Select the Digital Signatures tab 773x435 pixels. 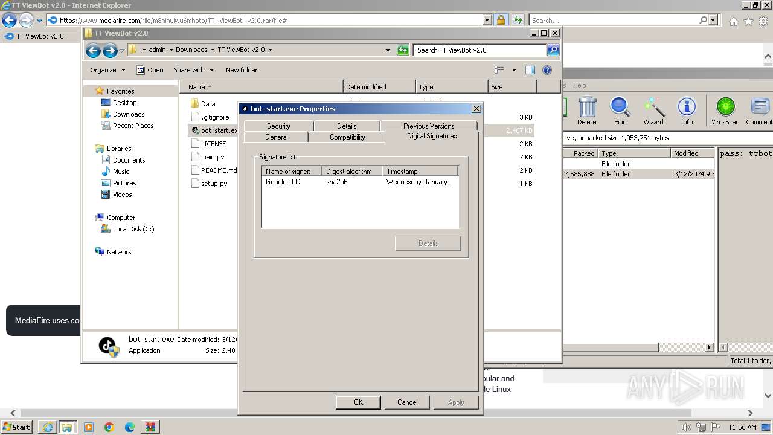click(432, 136)
